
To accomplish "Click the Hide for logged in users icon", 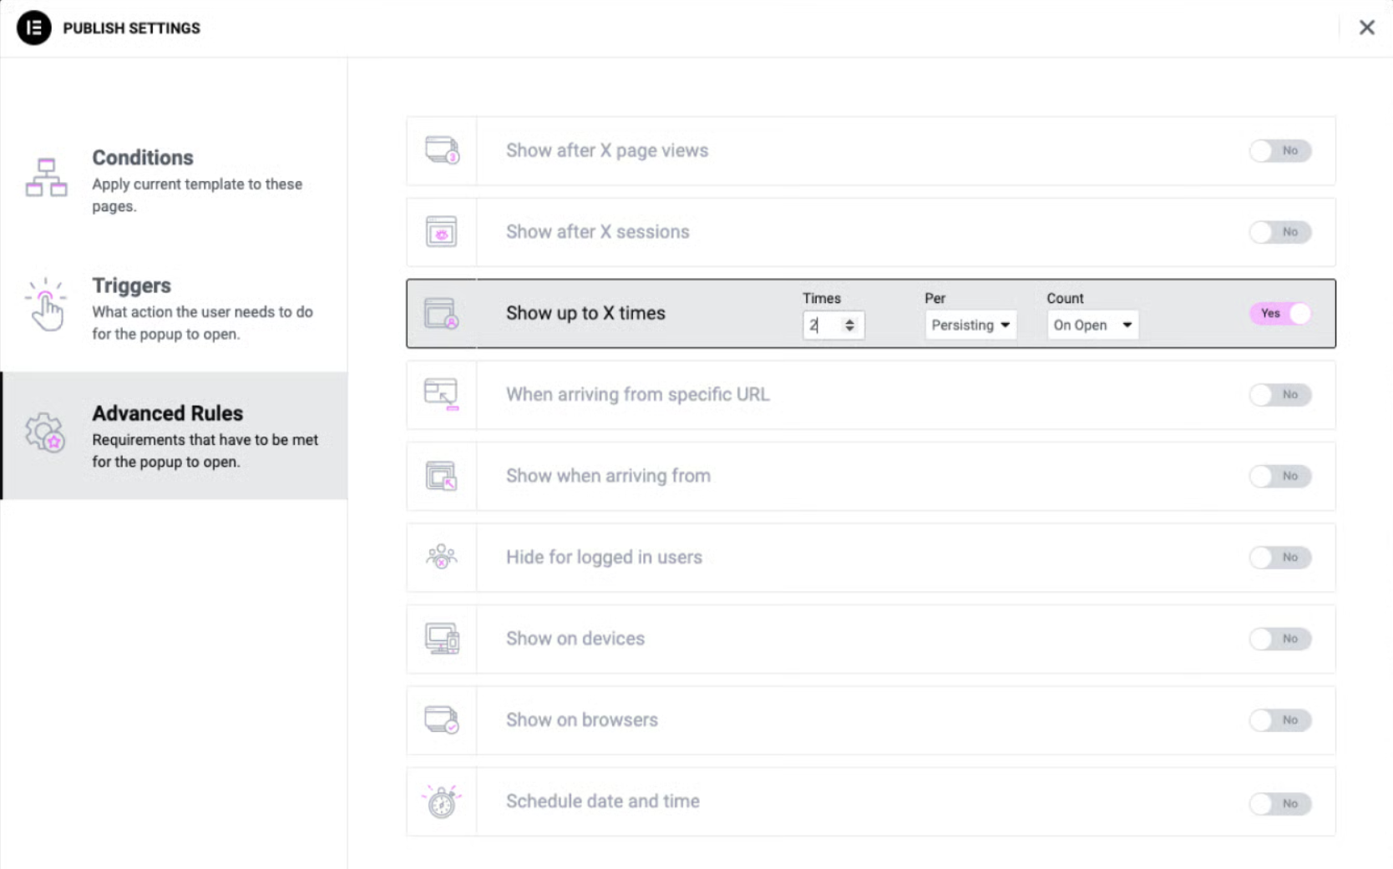I will (x=441, y=557).
